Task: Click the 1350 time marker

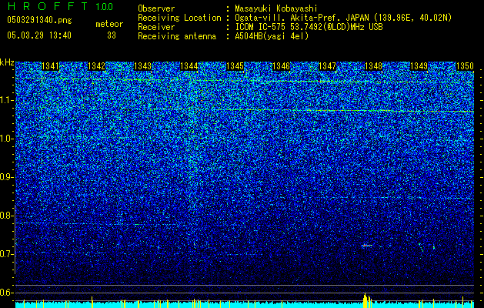Action: point(465,66)
